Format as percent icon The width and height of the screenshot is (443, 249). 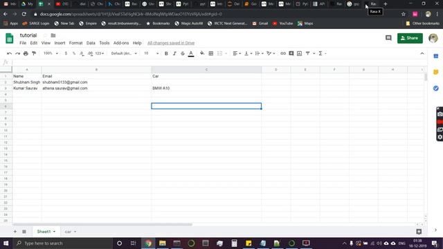(74, 53)
